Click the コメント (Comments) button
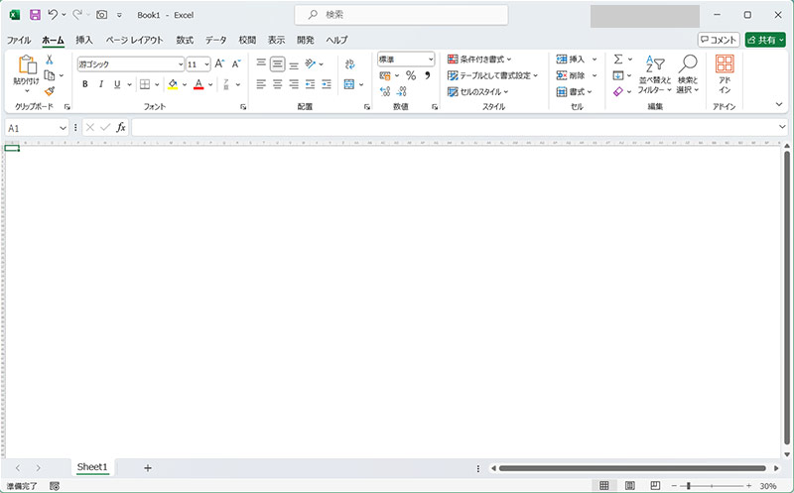794x493 pixels. (719, 40)
